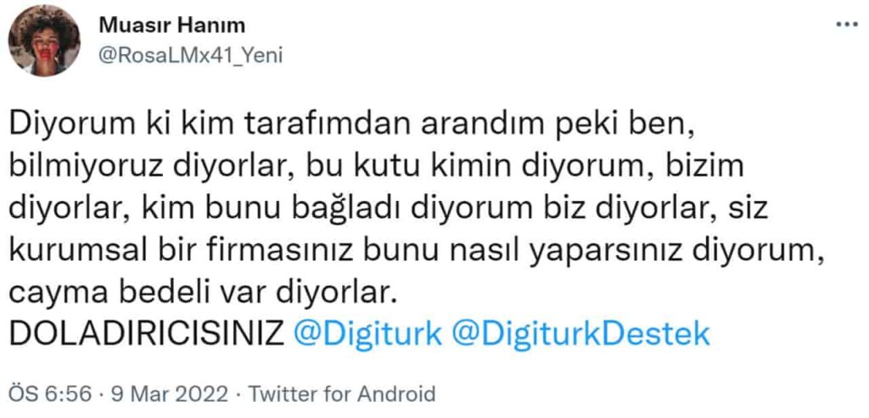Click the line beginning 'kurumsal bir firmasınız'
Screen dimensions: 869x418
click(416, 253)
